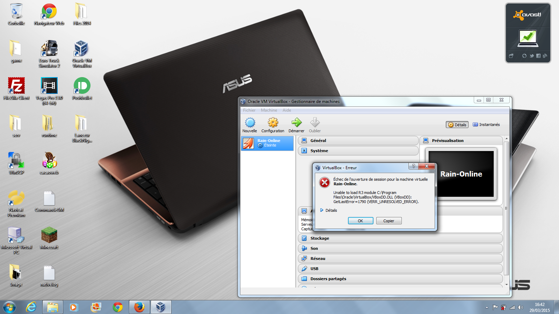Click the volume speaker icon in system tray
The width and height of the screenshot is (559, 314).
pos(521,307)
